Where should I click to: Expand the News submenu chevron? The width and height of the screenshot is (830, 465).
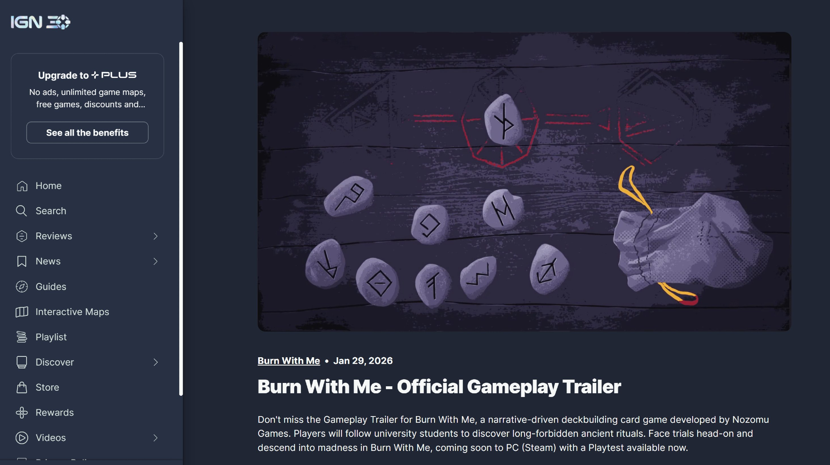[156, 262]
